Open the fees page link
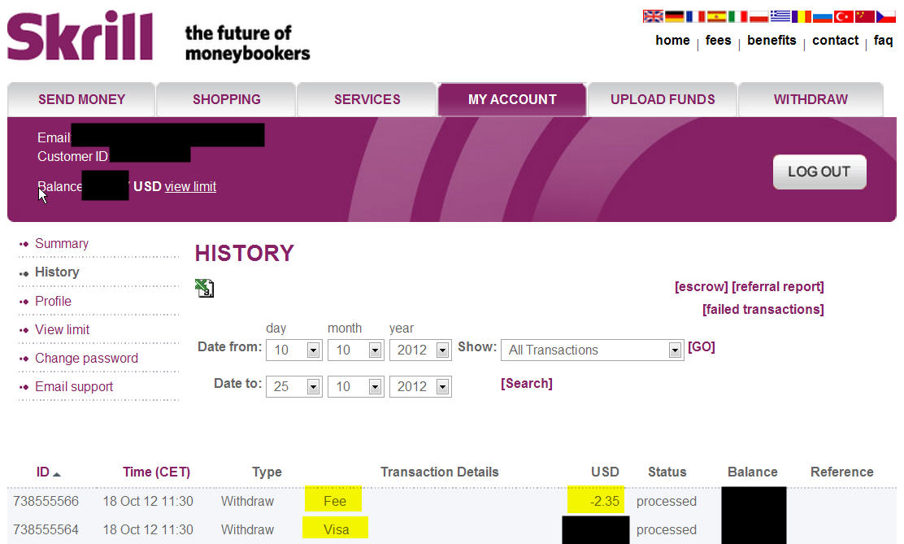Viewport: 904px width, 544px height. pos(718,41)
